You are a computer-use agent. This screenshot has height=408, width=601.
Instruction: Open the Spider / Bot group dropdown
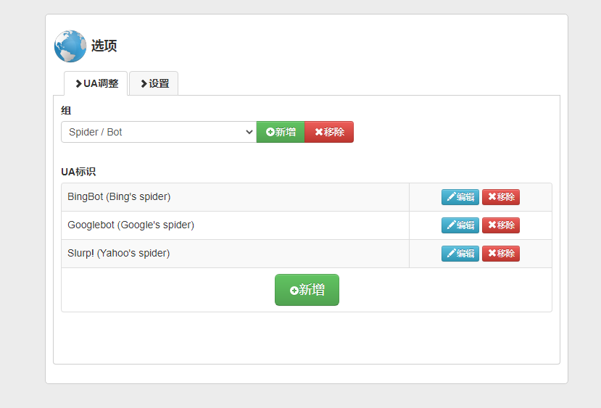(x=159, y=132)
